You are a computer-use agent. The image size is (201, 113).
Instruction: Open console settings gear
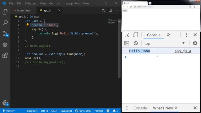(195, 43)
